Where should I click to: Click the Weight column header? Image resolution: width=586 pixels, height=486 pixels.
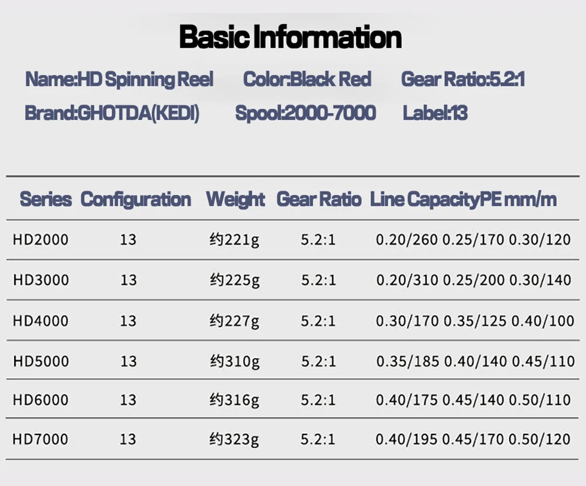pos(236,199)
